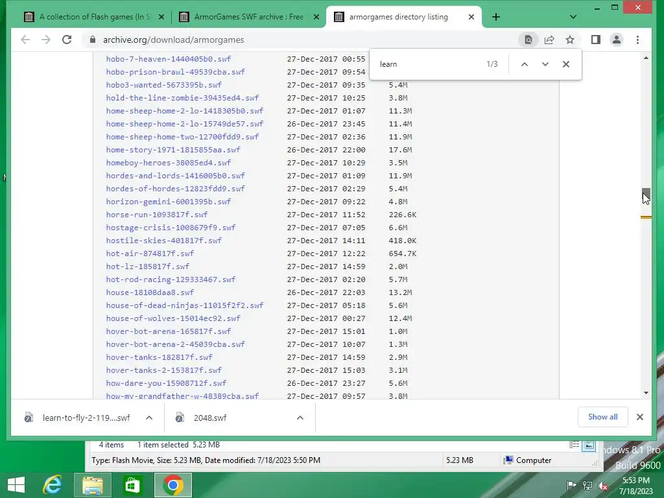Image resolution: width=664 pixels, height=498 pixels.
Task: Open the tab search chevron
Action: (x=573, y=17)
